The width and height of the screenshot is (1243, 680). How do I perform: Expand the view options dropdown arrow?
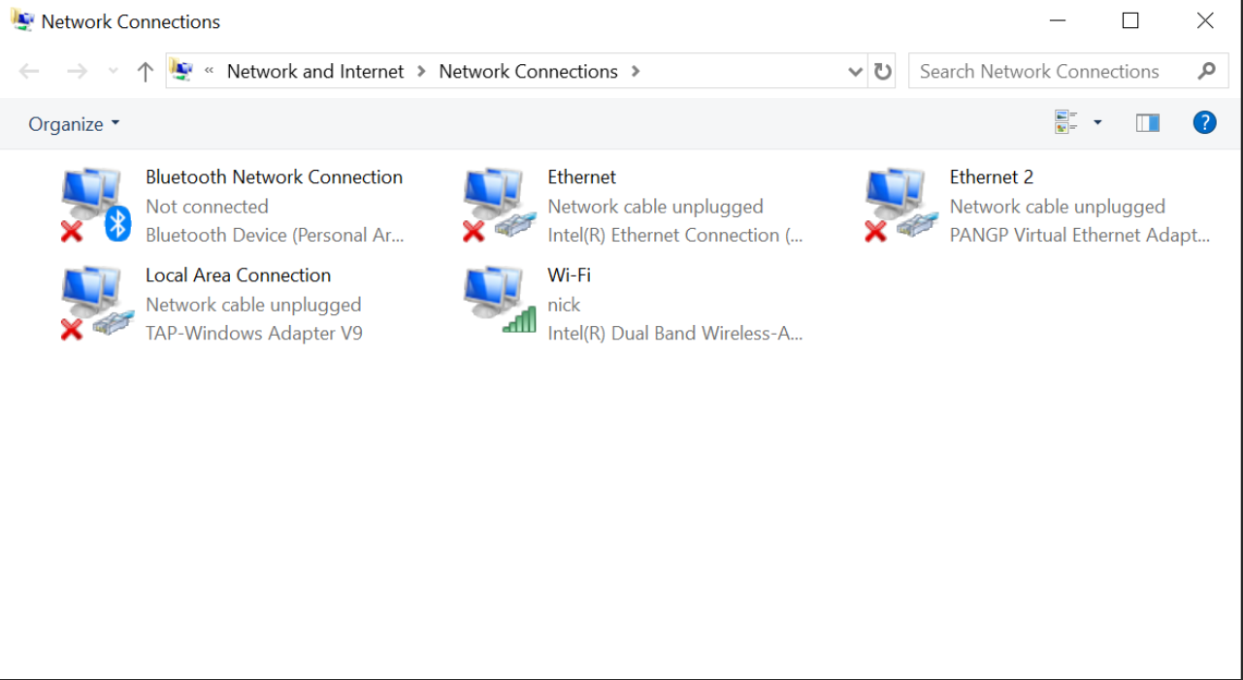coord(1097,123)
